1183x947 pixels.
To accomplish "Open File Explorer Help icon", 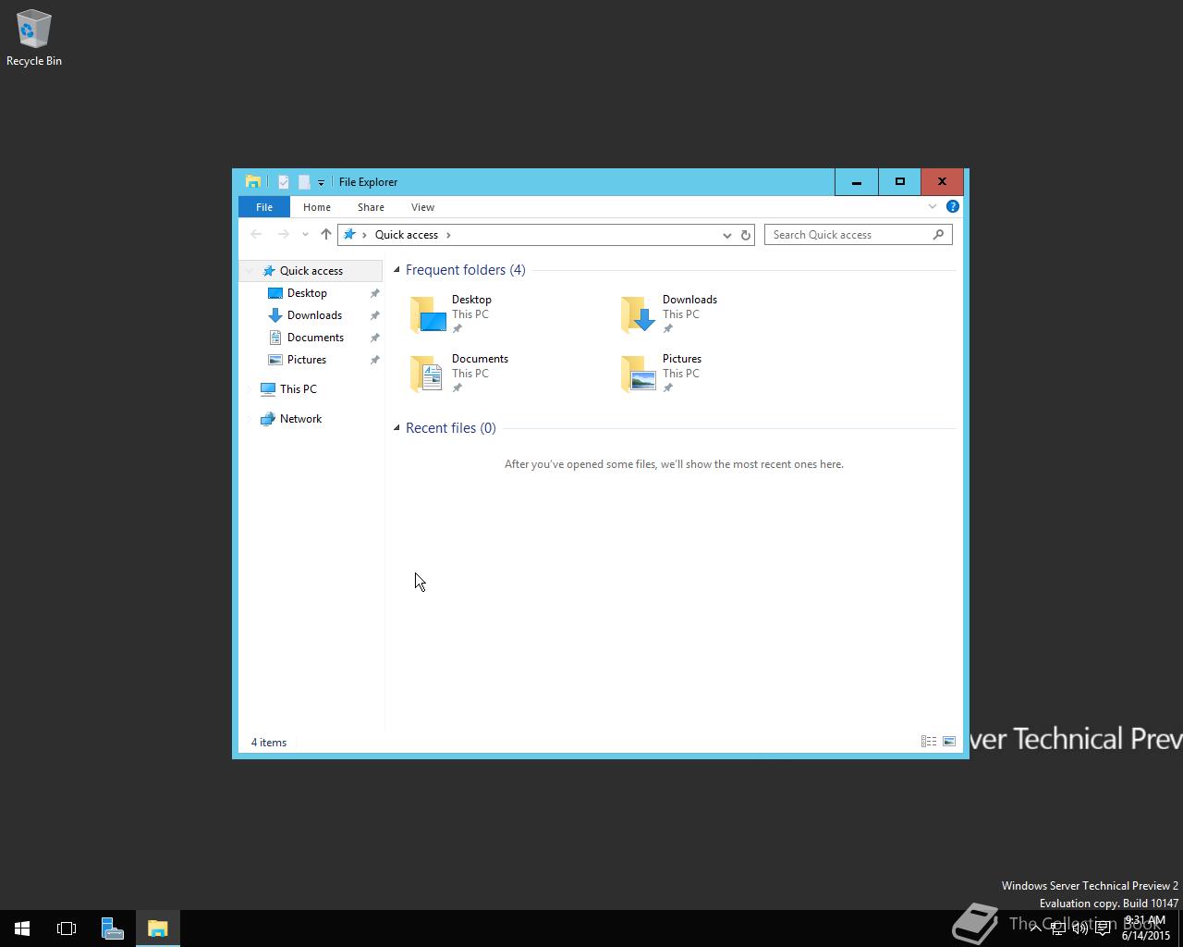I will pos(953,206).
